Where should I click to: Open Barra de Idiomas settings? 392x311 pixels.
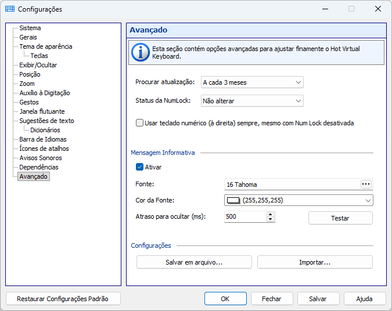pyautogui.click(x=43, y=139)
